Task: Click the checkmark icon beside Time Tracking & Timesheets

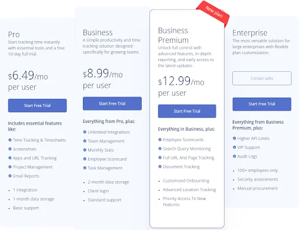Action: (10, 140)
